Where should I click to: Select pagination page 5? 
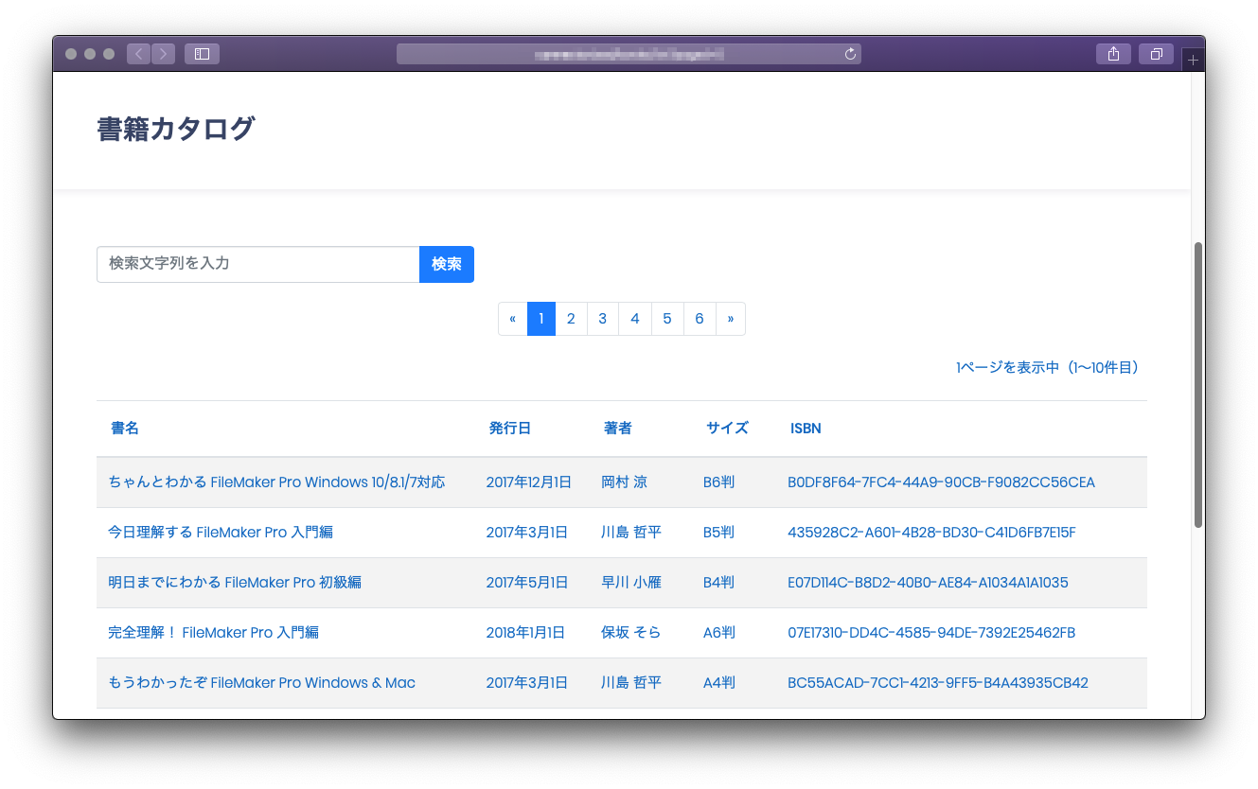point(667,319)
